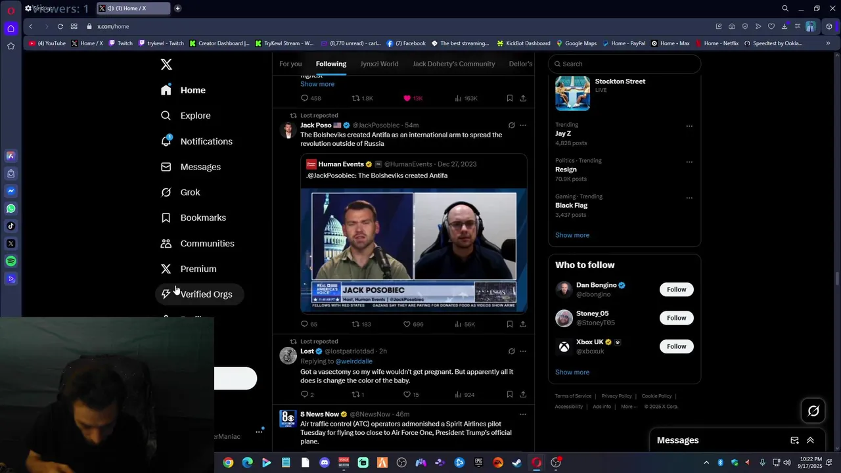Screen dimensions: 841x473
Task: Open Discord from Windows taskbar
Action: (x=324, y=462)
